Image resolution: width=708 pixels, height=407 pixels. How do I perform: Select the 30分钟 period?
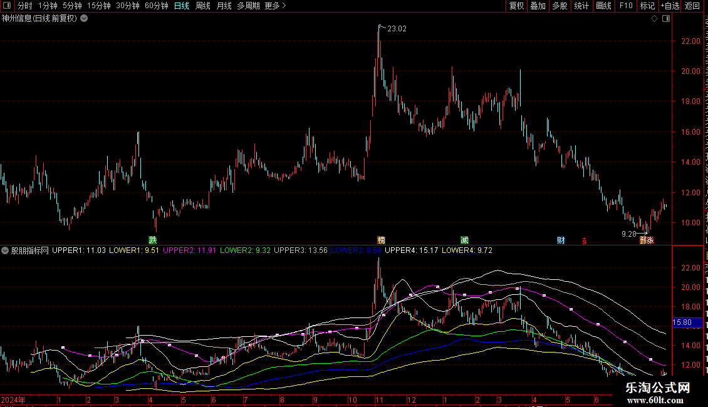128,6
